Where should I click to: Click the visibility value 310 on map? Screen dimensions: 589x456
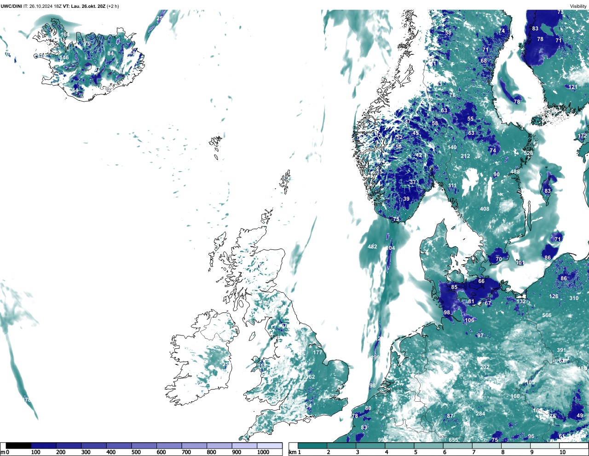point(574,298)
